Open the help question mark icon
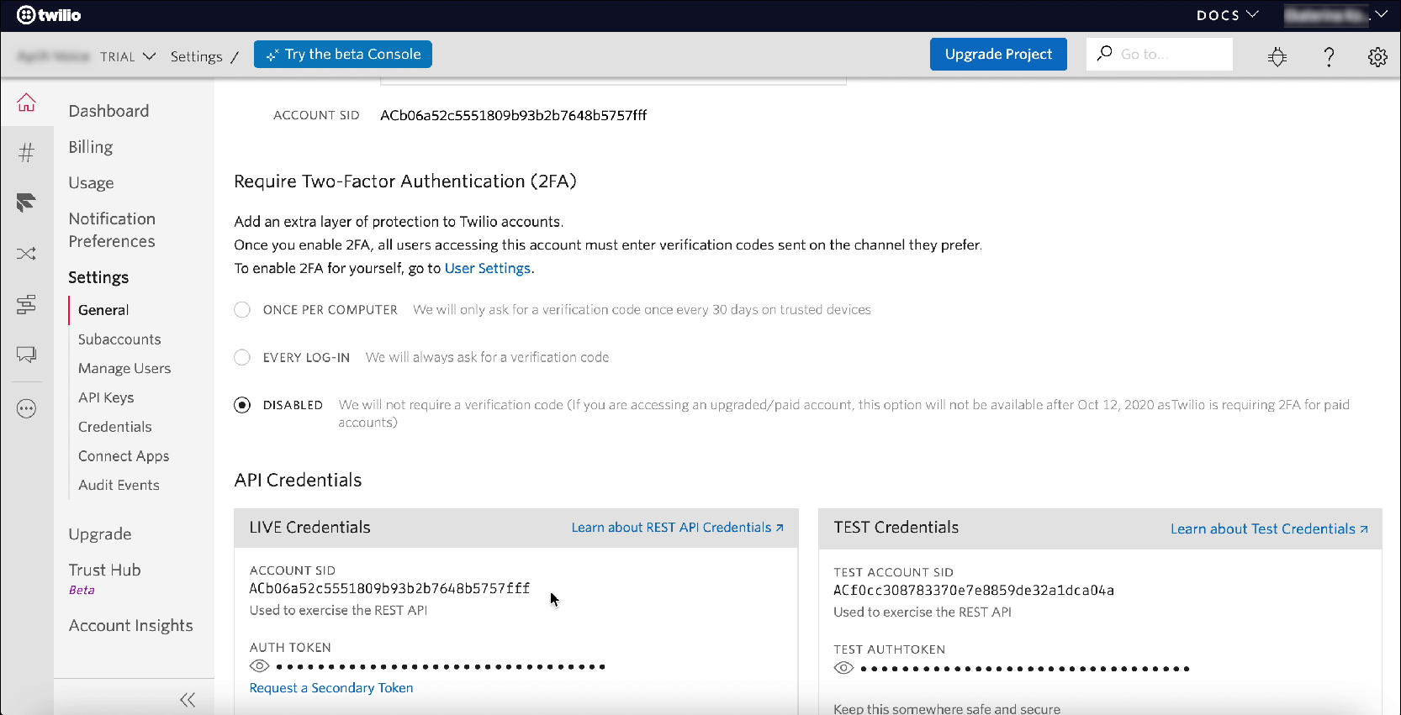1401x715 pixels. click(x=1329, y=56)
